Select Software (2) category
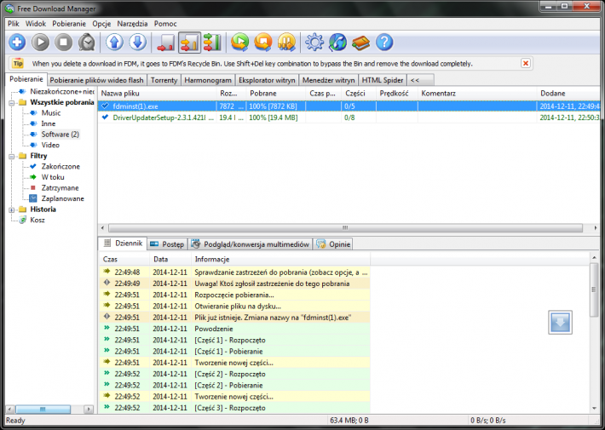This screenshot has height=430, width=605. coord(60,135)
